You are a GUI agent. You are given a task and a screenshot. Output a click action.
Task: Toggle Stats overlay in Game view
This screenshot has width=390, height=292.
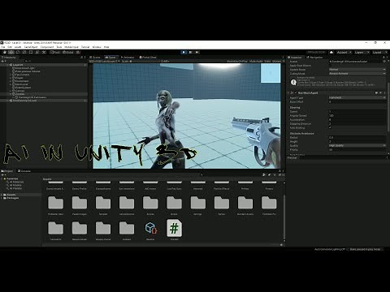point(267,62)
